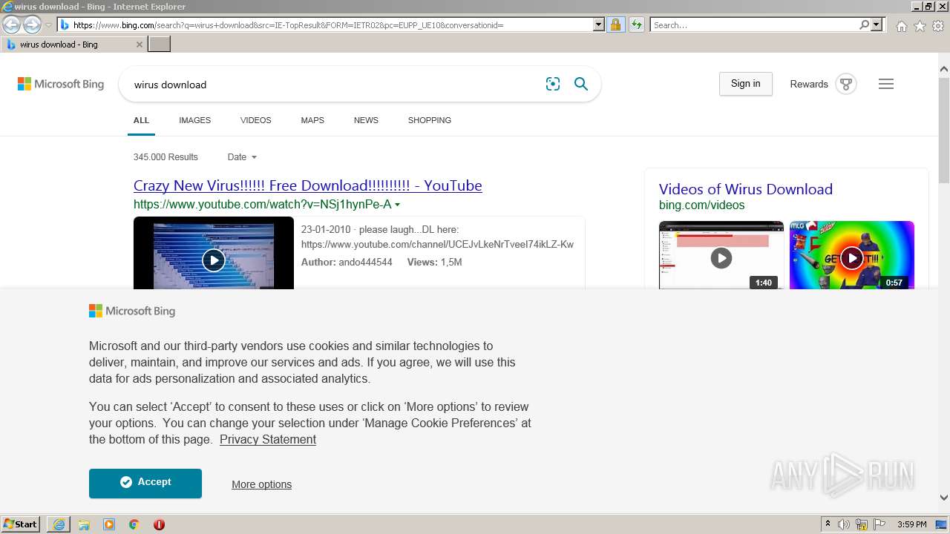Click the 3:59 PM clock

tap(912, 524)
